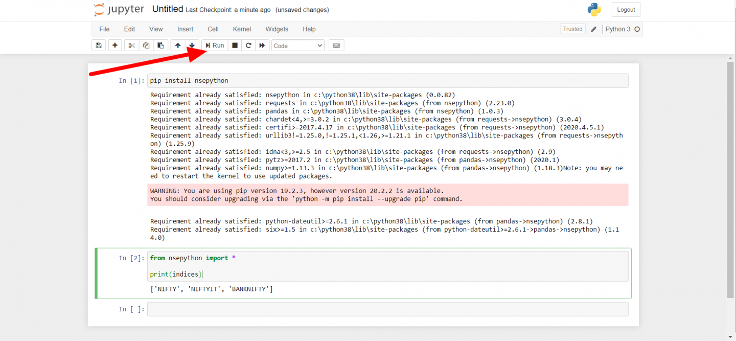
Task: Click Untitled to rename the notebook
Action: pos(167,9)
